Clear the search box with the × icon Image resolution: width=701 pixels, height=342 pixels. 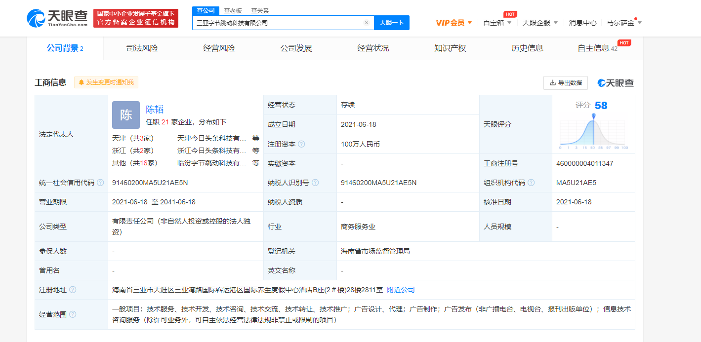[x=366, y=23]
